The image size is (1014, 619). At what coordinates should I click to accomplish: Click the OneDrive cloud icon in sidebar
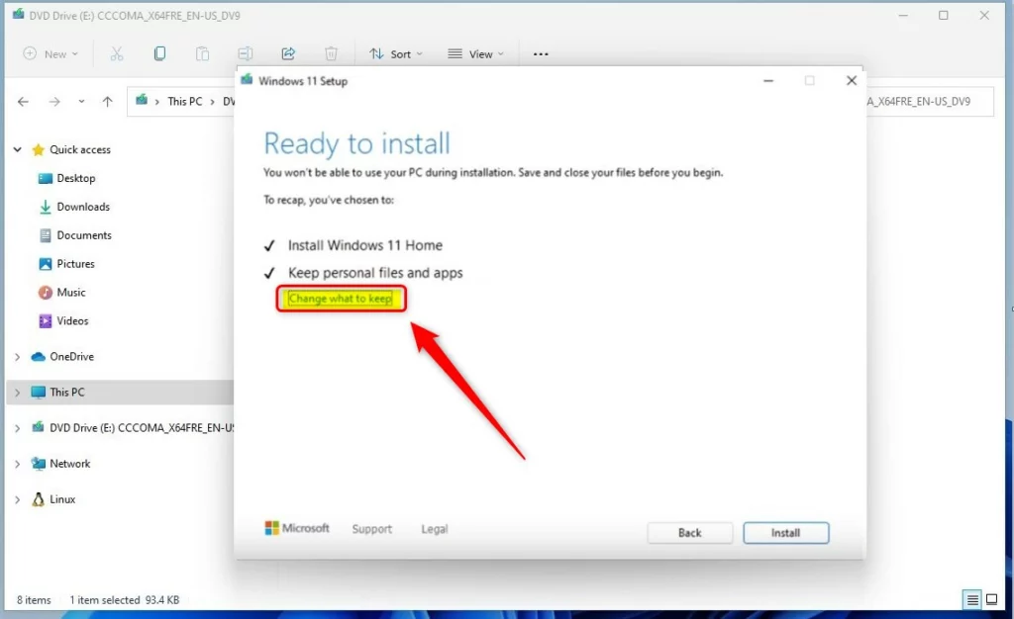pyautogui.click(x=39, y=356)
